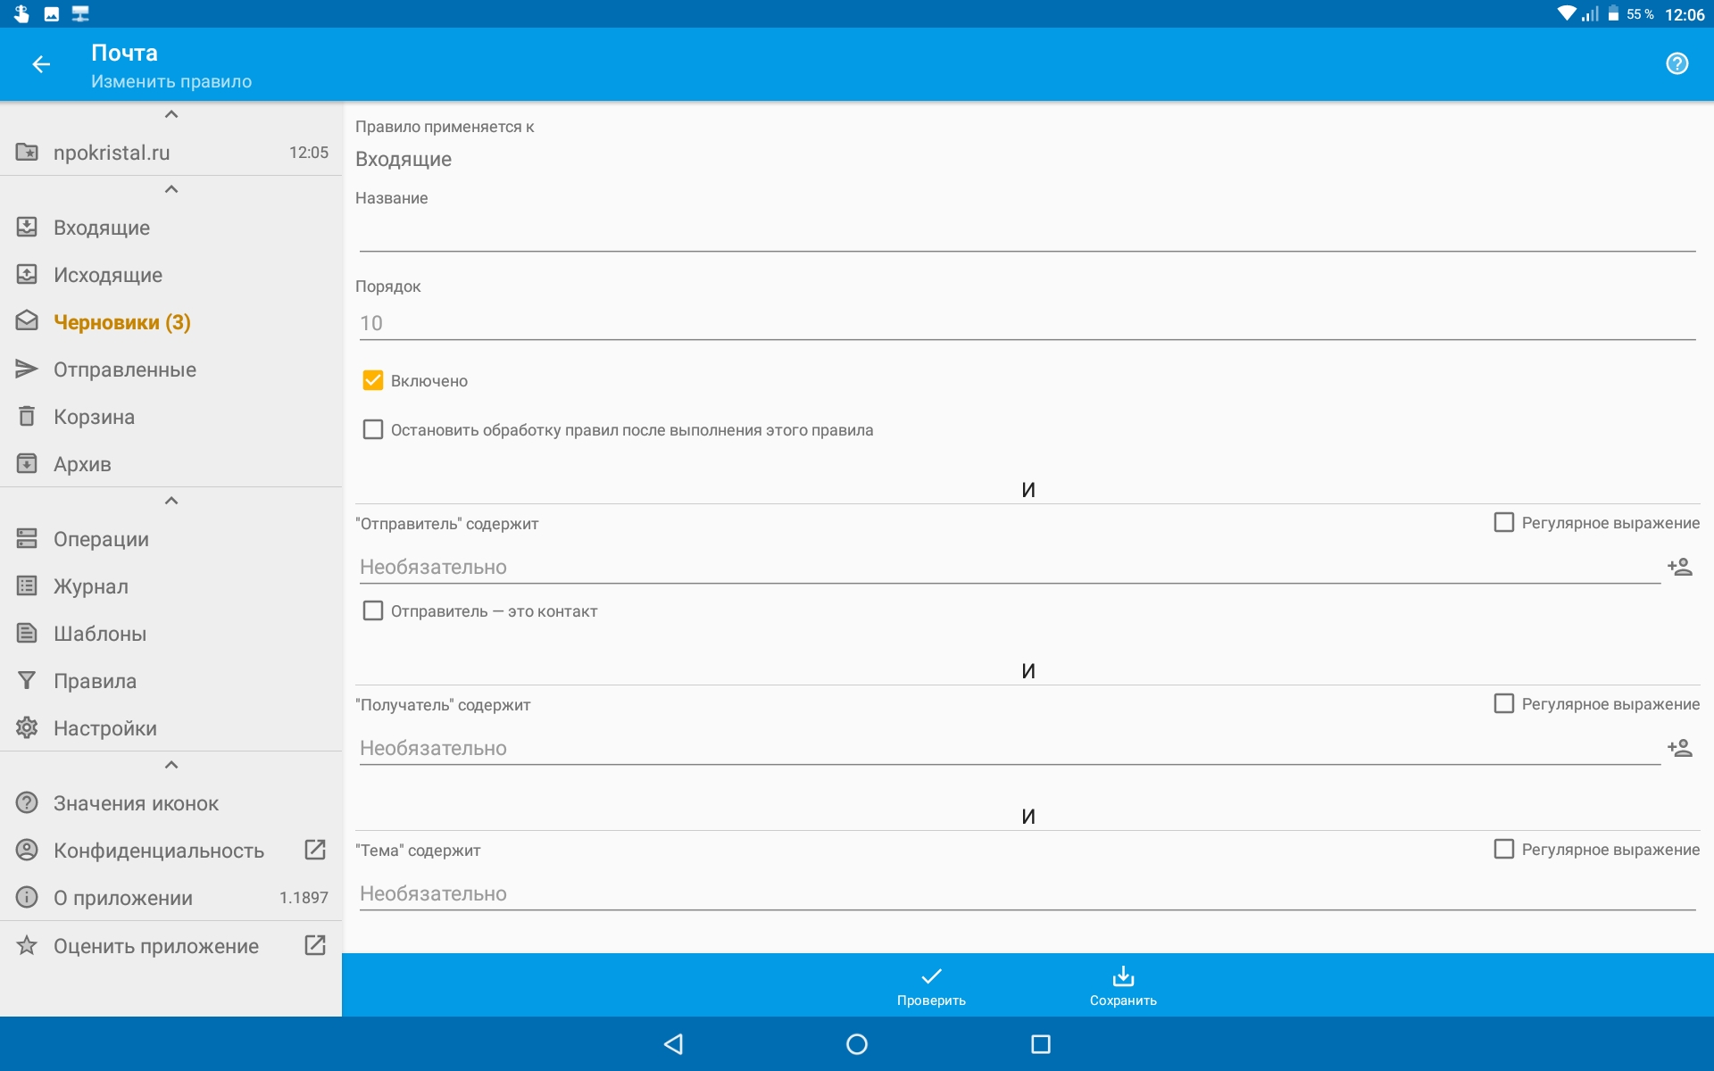The width and height of the screenshot is (1714, 1071).
Task: Open external link beside Оценить приложение
Action: (x=315, y=945)
